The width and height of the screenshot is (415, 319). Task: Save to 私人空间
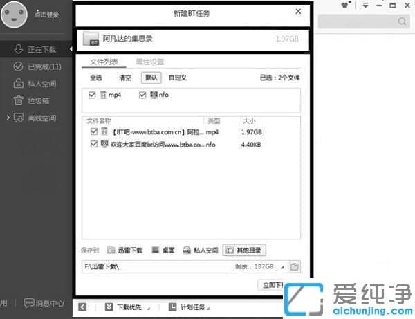pos(201,250)
